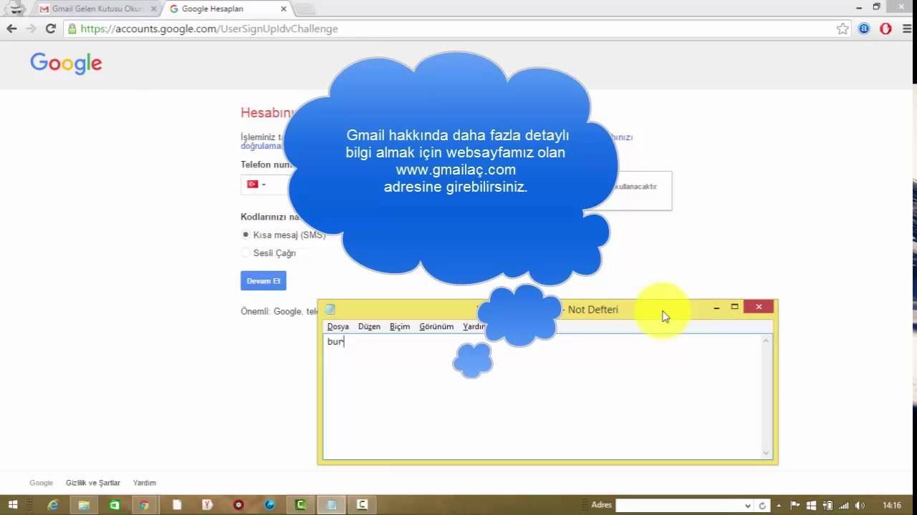Open the Dosya menu in Notepad
Screen dimensions: 917x515
click(337, 326)
